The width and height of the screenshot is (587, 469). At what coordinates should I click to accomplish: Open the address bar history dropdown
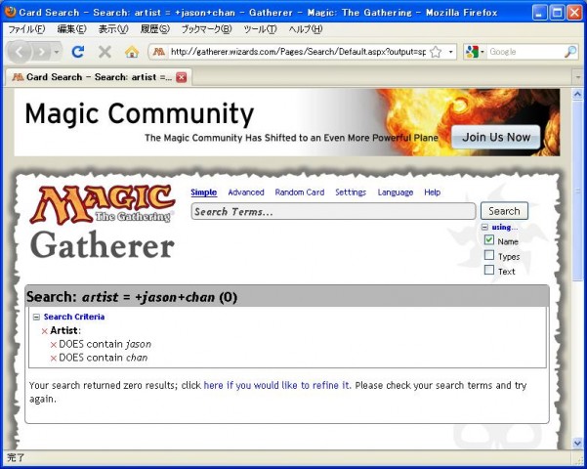coord(450,52)
